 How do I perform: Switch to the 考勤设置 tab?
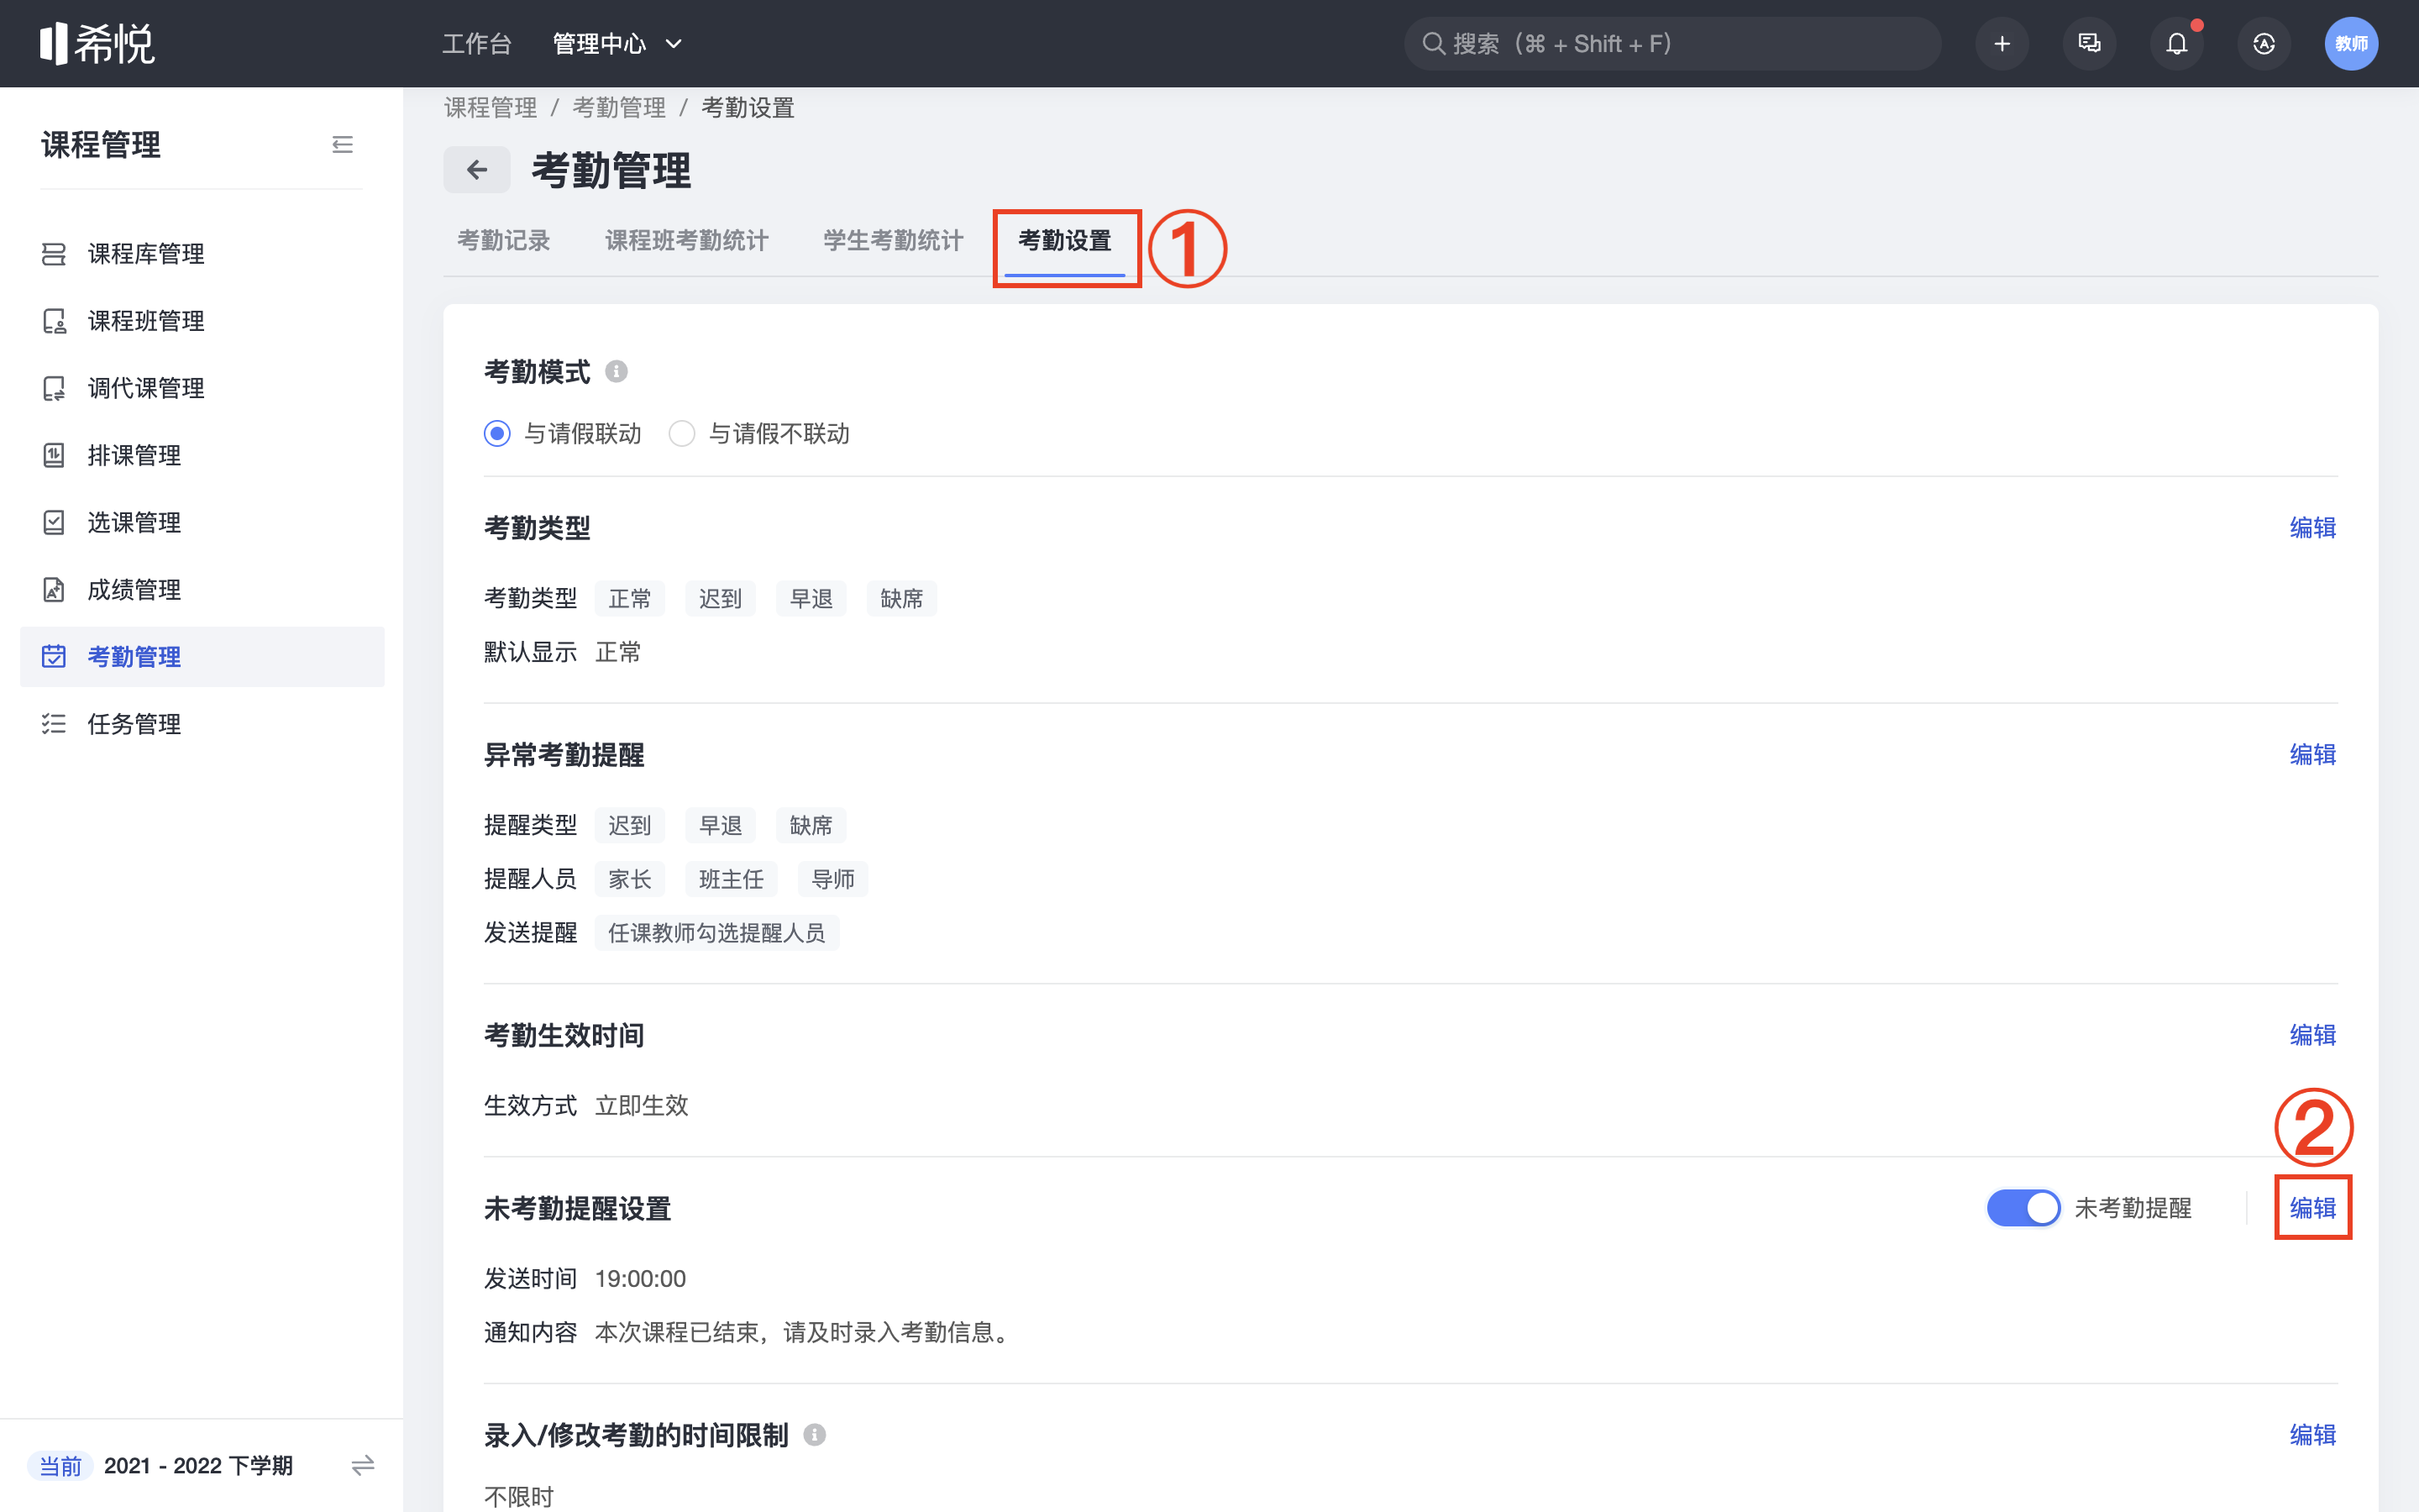click(x=1064, y=241)
